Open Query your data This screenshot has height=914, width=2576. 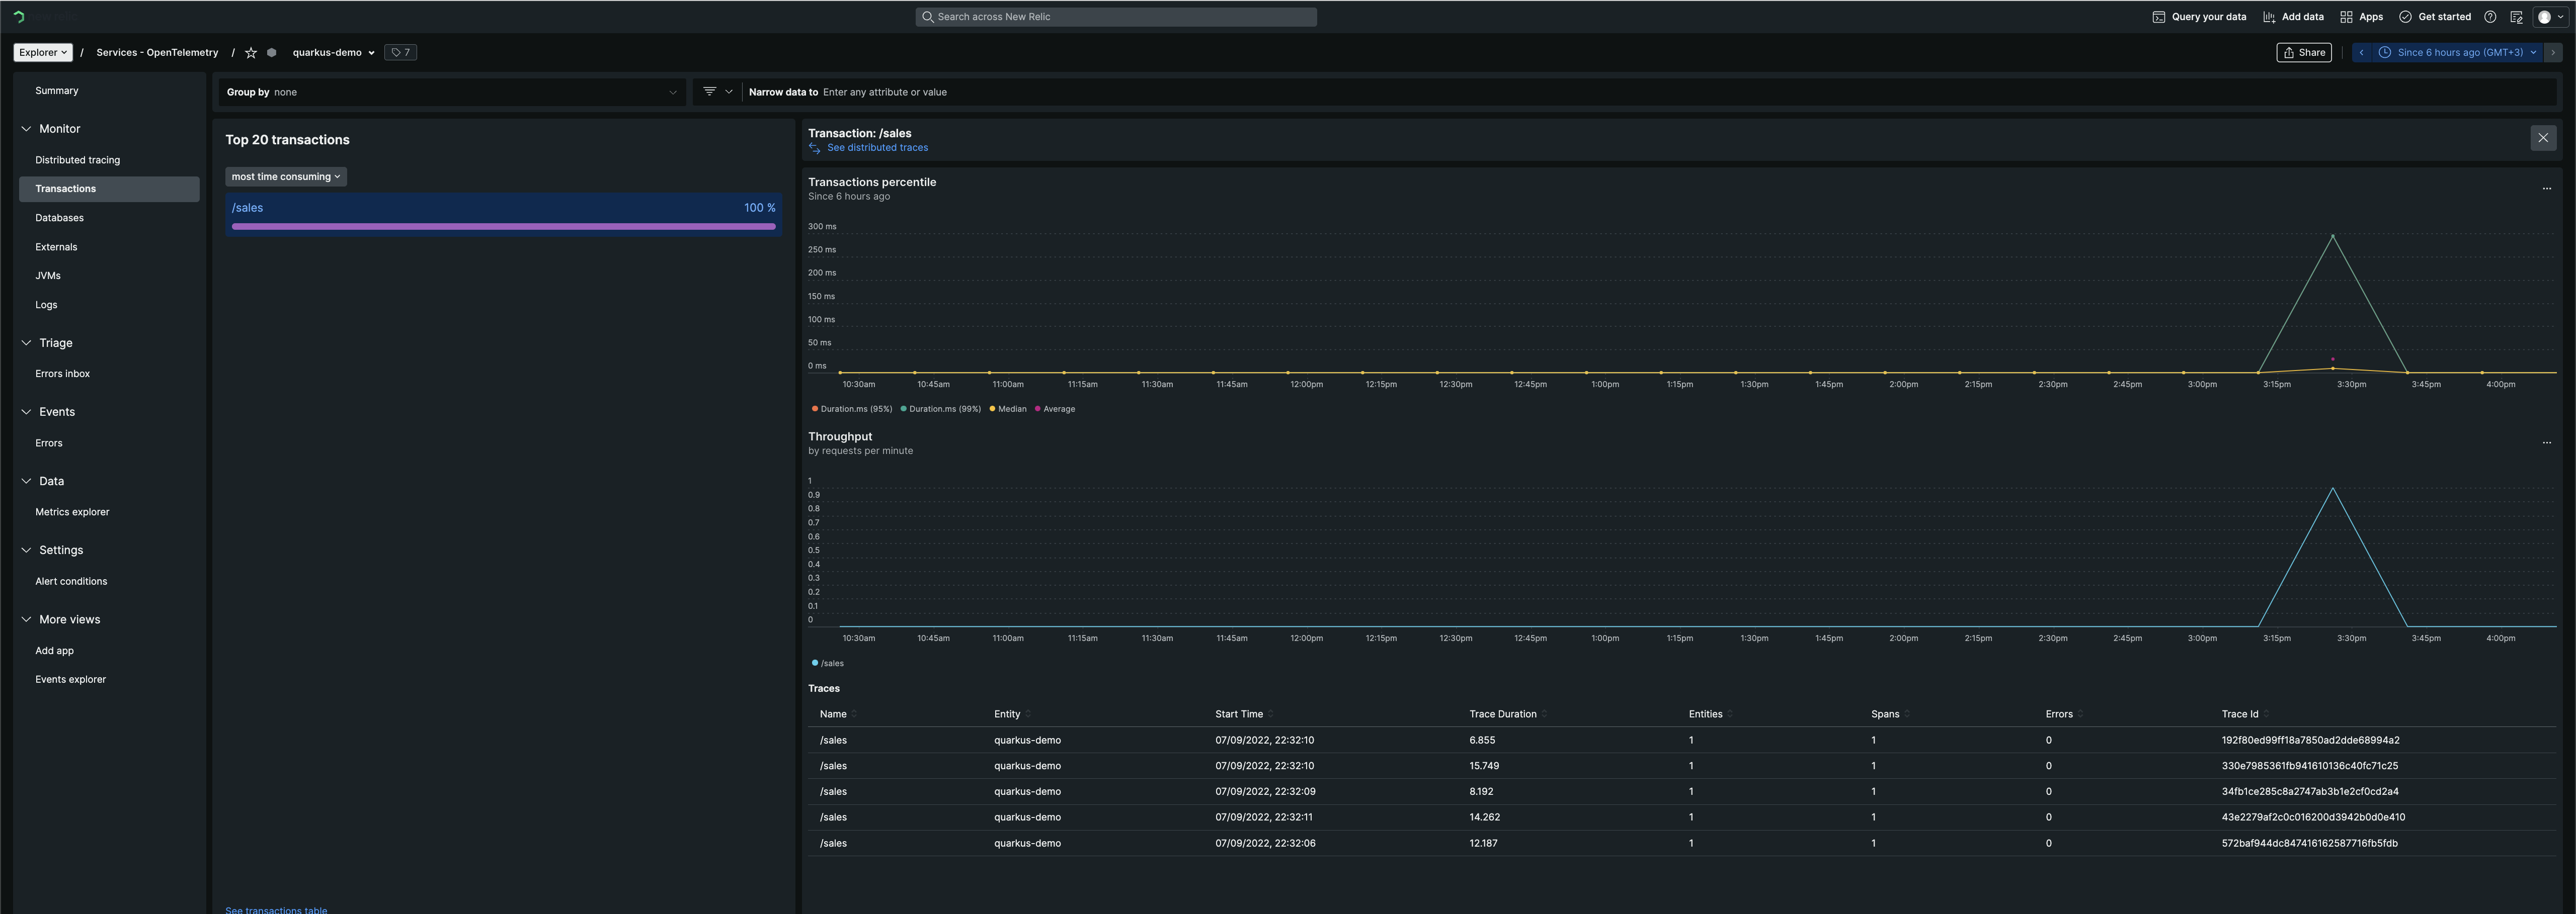[x=2199, y=17]
